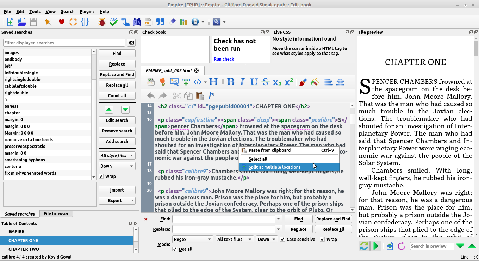Image resolution: width=479 pixels, height=261 pixels.
Task: Click the purple reload preview icon
Action: coord(402,246)
